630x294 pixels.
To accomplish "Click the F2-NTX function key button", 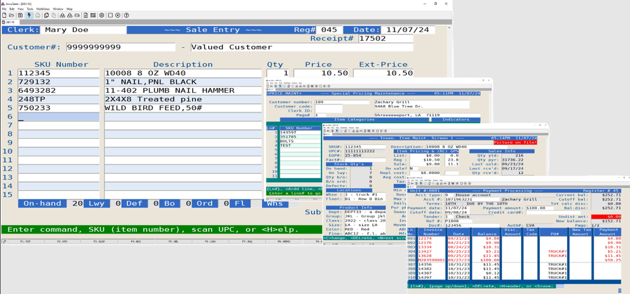I will click(62, 242).
